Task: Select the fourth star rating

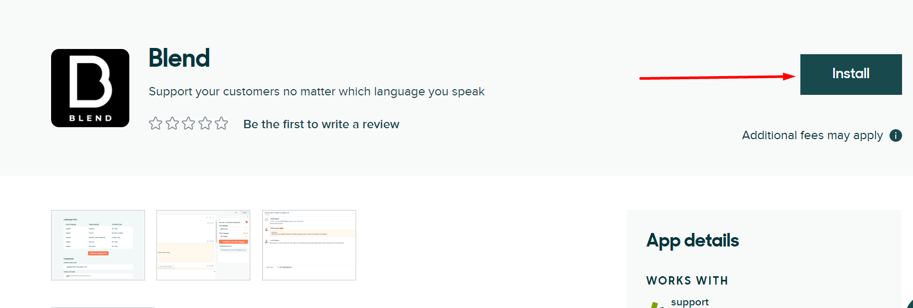Action: tap(205, 124)
